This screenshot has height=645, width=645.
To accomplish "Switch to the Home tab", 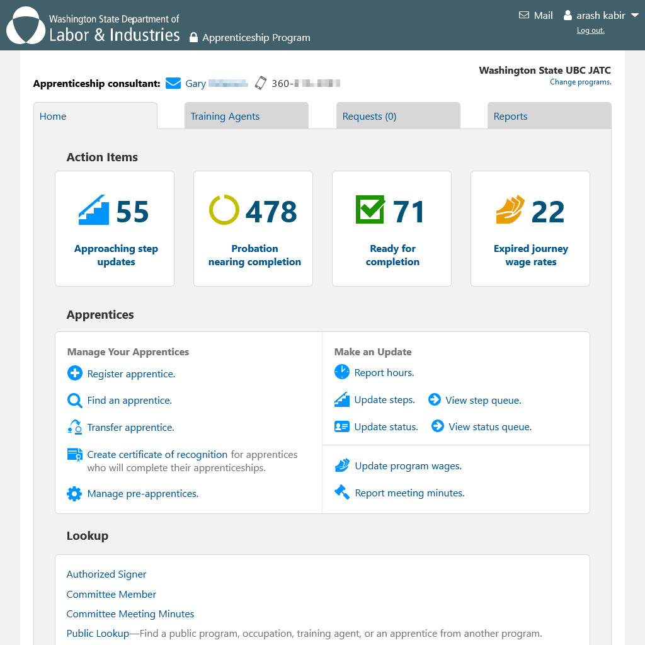I will point(96,116).
